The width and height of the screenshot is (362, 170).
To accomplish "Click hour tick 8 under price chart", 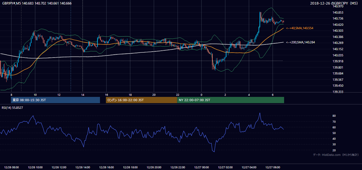I will 11,95.
